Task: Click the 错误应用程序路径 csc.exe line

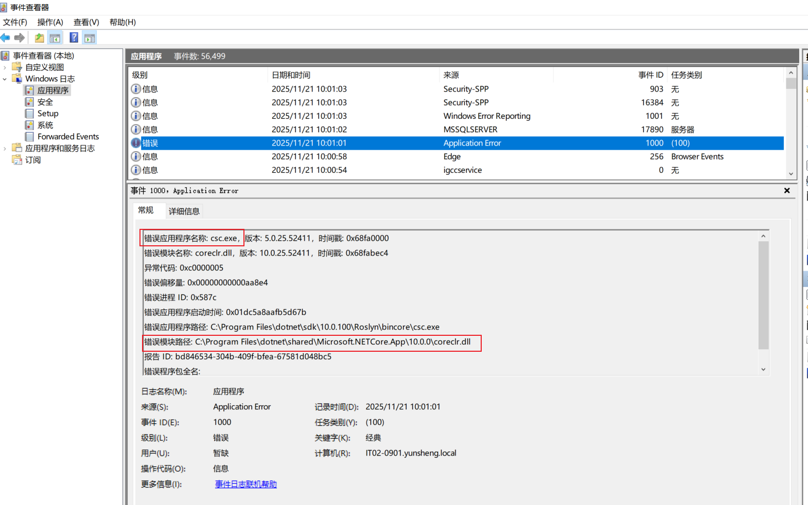Action: (292, 327)
